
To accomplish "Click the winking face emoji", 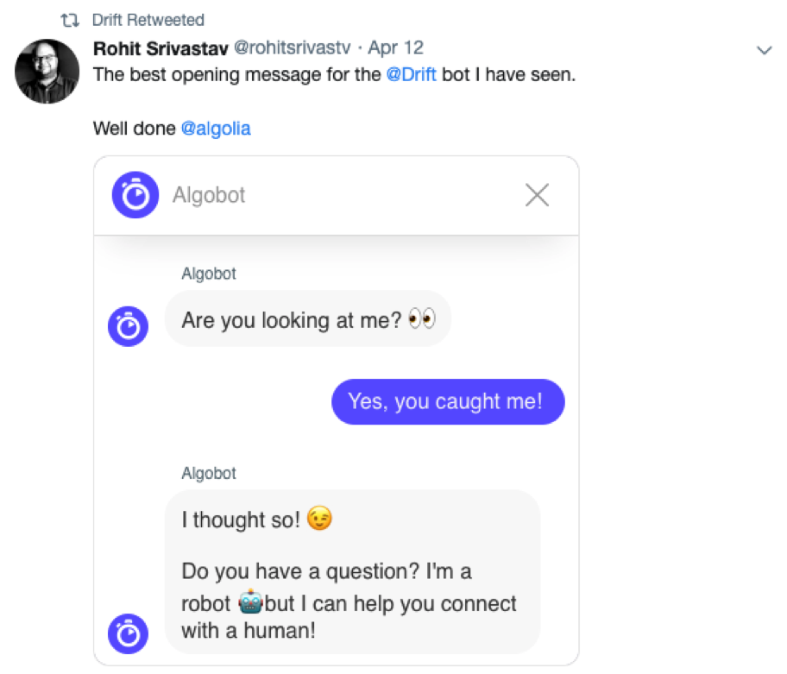I will pyautogui.click(x=319, y=520).
